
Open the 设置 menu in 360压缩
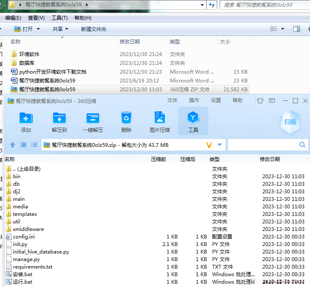point(216,100)
